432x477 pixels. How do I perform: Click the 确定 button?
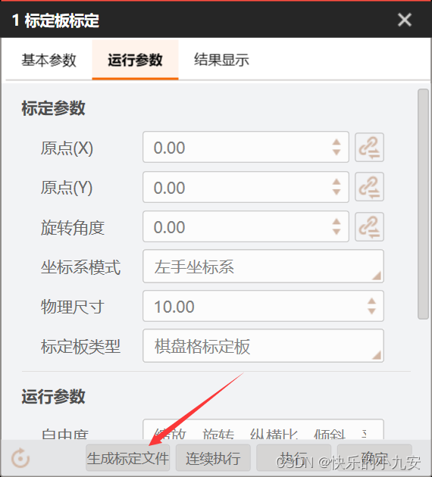374,458
